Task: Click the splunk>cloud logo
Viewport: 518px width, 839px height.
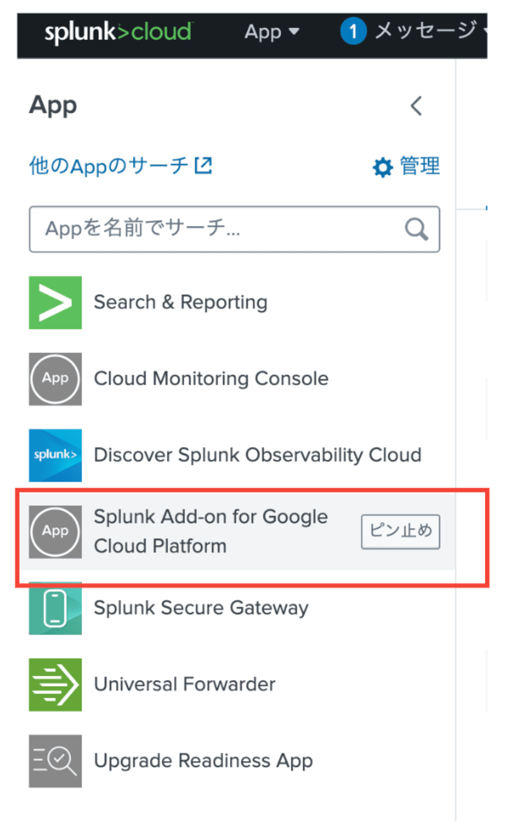Action: 118,32
